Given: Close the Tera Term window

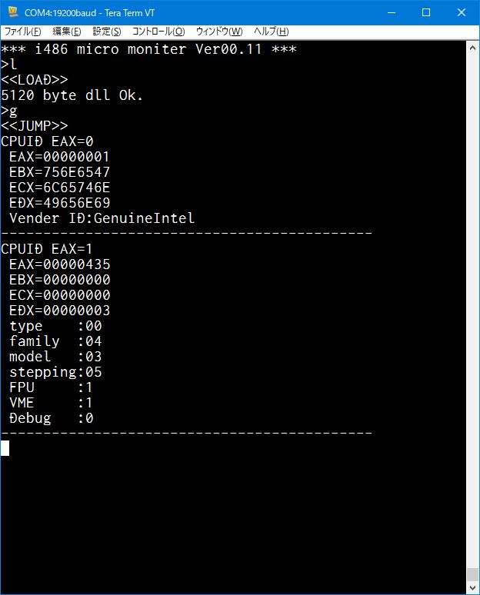Looking at the screenshot, I should (462, 12).
